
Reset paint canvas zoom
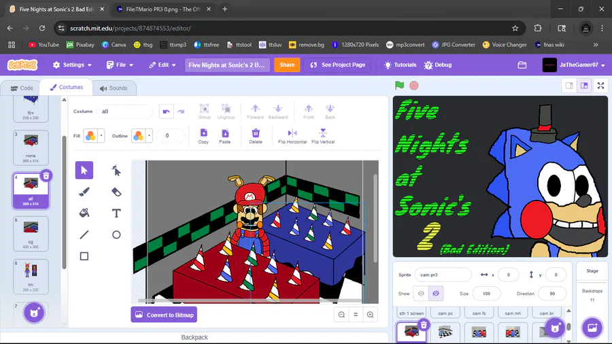[356, 315]
